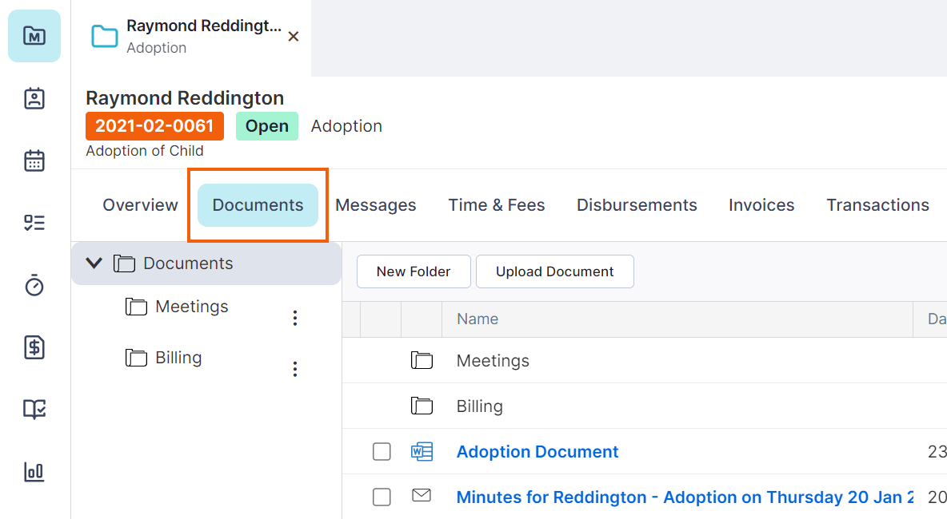Switch to the Invoices tab
The height and width of the screenshot is (519, 947).
(761, 205)
